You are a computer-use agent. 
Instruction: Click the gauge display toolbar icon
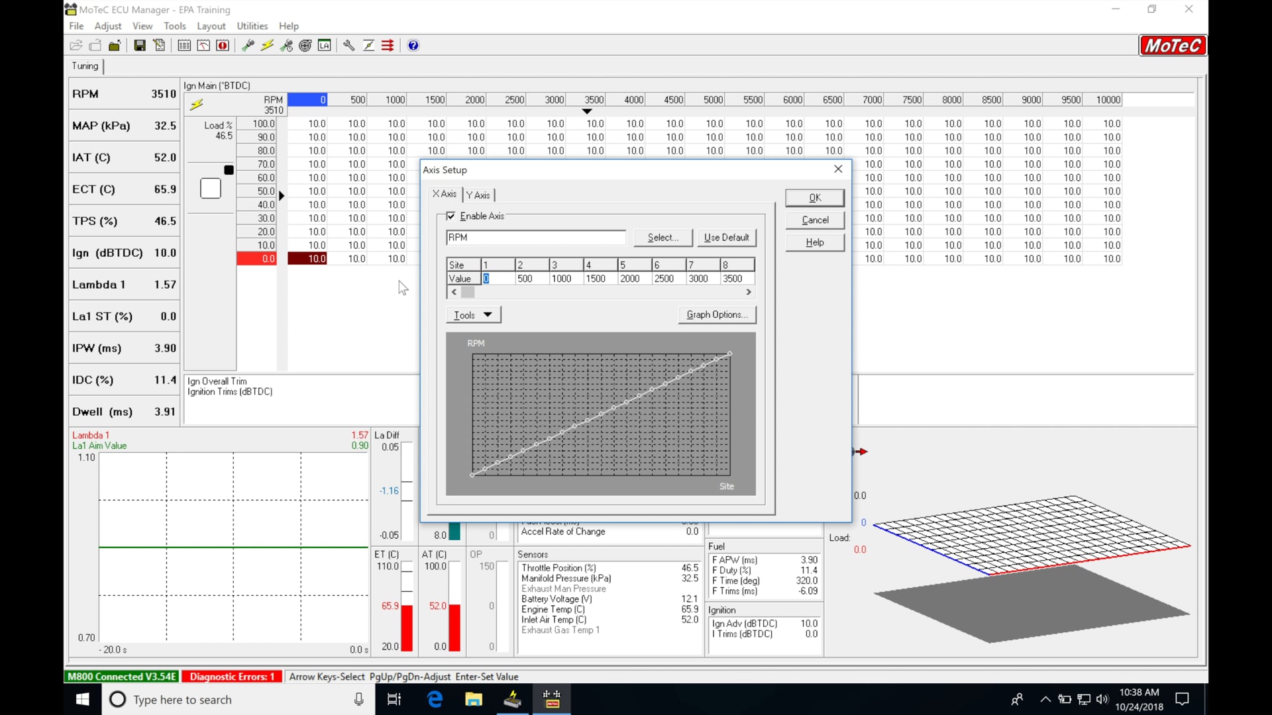pos(203,45)
